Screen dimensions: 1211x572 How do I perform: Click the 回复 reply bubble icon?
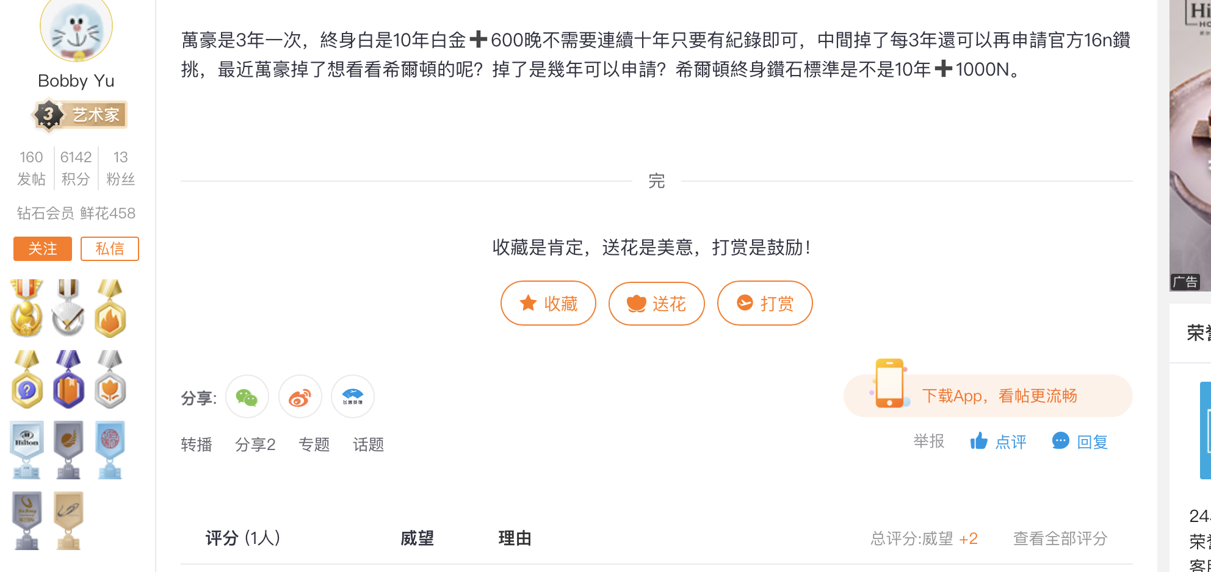(1061, 440)
